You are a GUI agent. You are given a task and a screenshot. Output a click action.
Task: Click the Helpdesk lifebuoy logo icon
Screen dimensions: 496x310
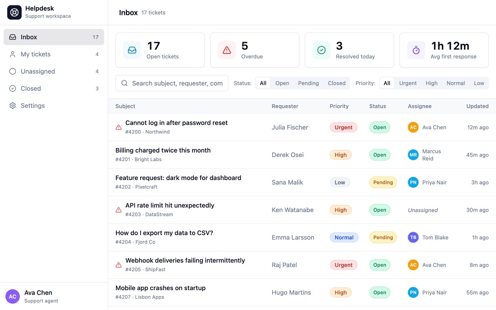(14, 12)
